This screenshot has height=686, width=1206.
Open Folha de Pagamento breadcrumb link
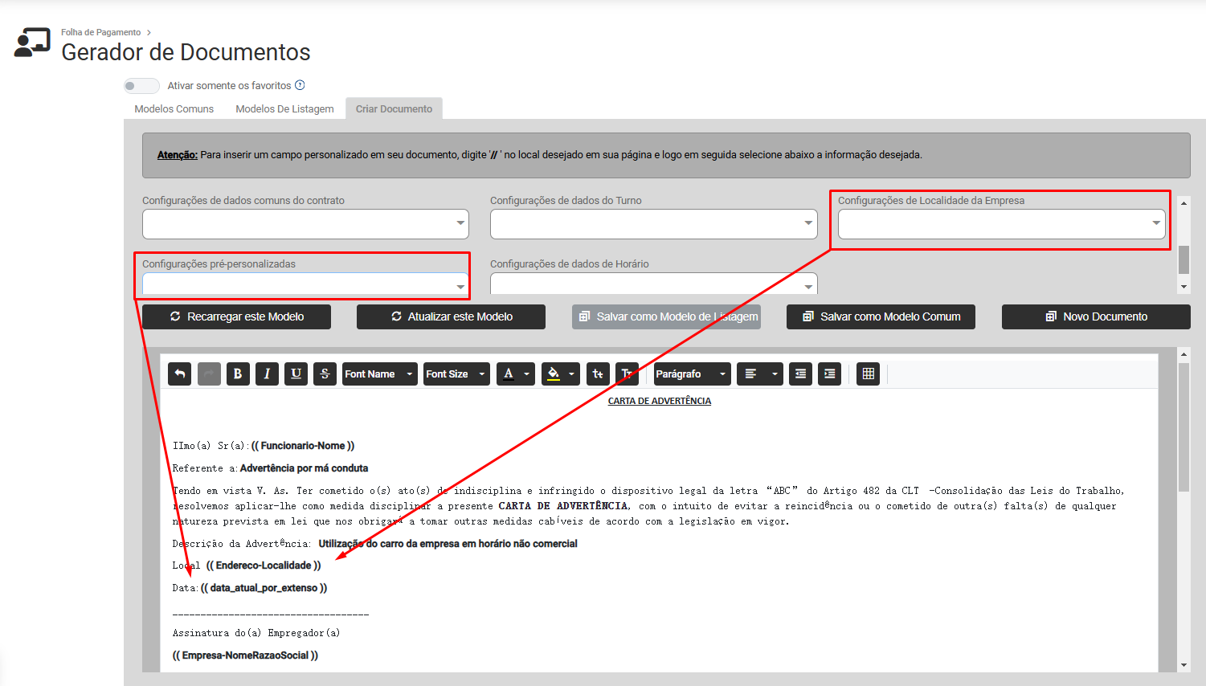(101, 32)
